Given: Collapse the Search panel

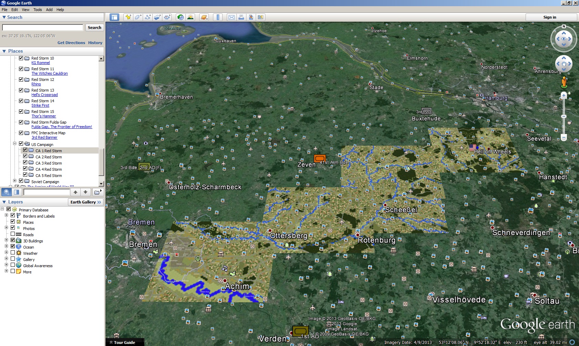Looking at the screenshot, I should 4,17.
